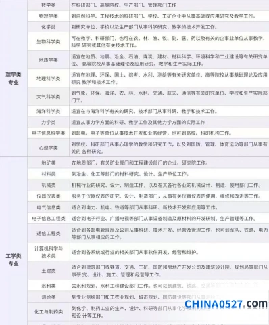Select the 电子信息科学类 row label

coord(49,133)
